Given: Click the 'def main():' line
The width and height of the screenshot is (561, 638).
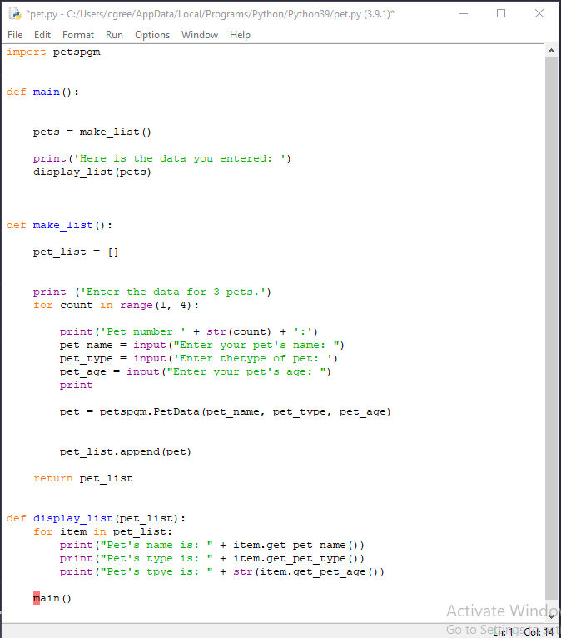Looking at the screenshot, I should 42,92.
